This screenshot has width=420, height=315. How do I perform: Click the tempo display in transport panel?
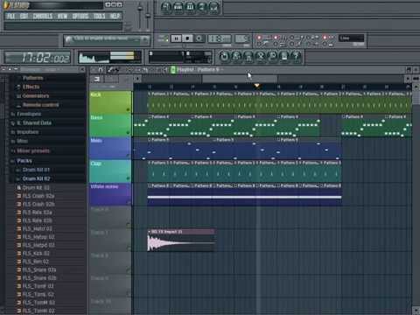coord(219,38)
